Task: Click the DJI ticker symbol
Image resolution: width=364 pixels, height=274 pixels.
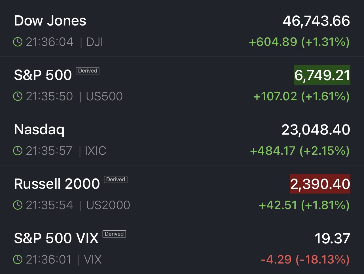Action: pyautogui.click(x=95, y=42)
